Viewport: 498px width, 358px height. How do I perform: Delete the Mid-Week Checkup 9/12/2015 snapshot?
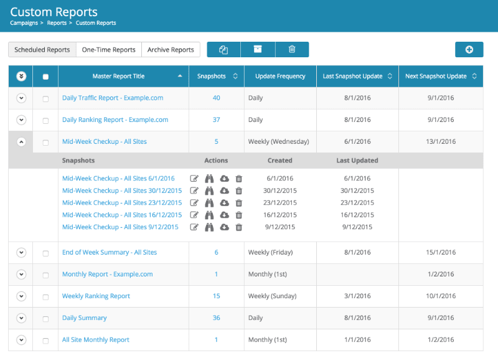[x=238, y=227]
